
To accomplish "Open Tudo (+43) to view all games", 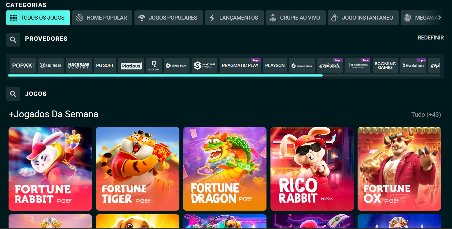I will [426, 114].
